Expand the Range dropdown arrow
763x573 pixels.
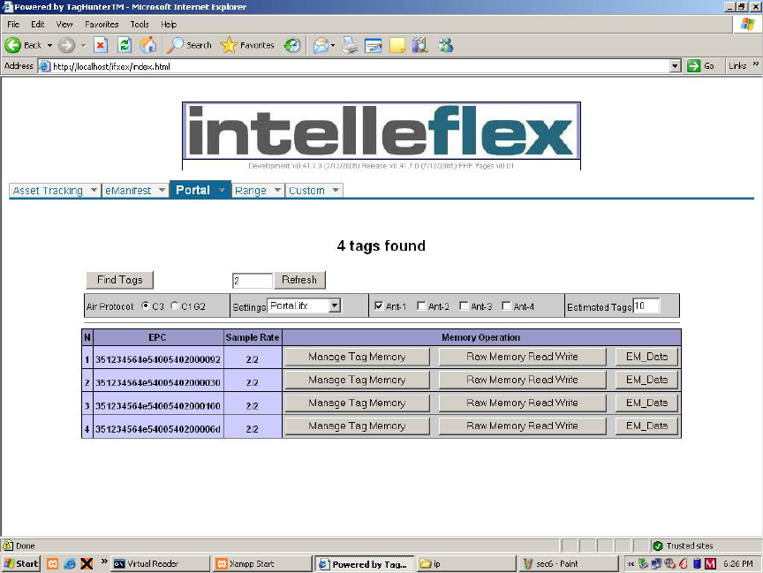coord(277,190)
